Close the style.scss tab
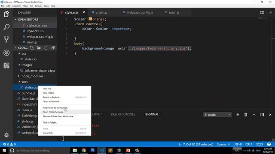Screen dimensions: 275x154 pos(84,12)
